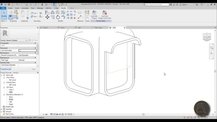The image size is (217, 122).
Task: Click the Properties help link
Action: (x=6, y=69)
